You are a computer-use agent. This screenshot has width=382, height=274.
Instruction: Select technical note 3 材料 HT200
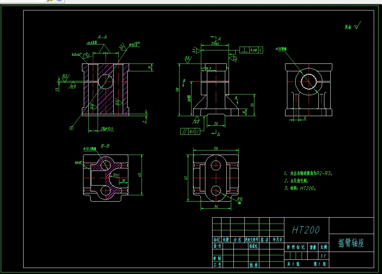tap(300, 188)
